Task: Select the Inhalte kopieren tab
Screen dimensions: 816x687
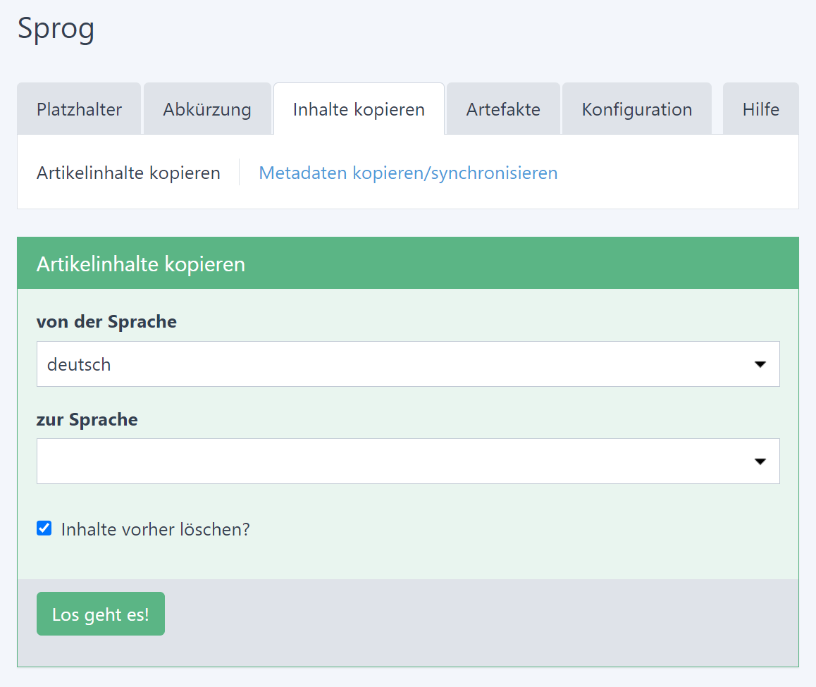Action: (359, 109)
